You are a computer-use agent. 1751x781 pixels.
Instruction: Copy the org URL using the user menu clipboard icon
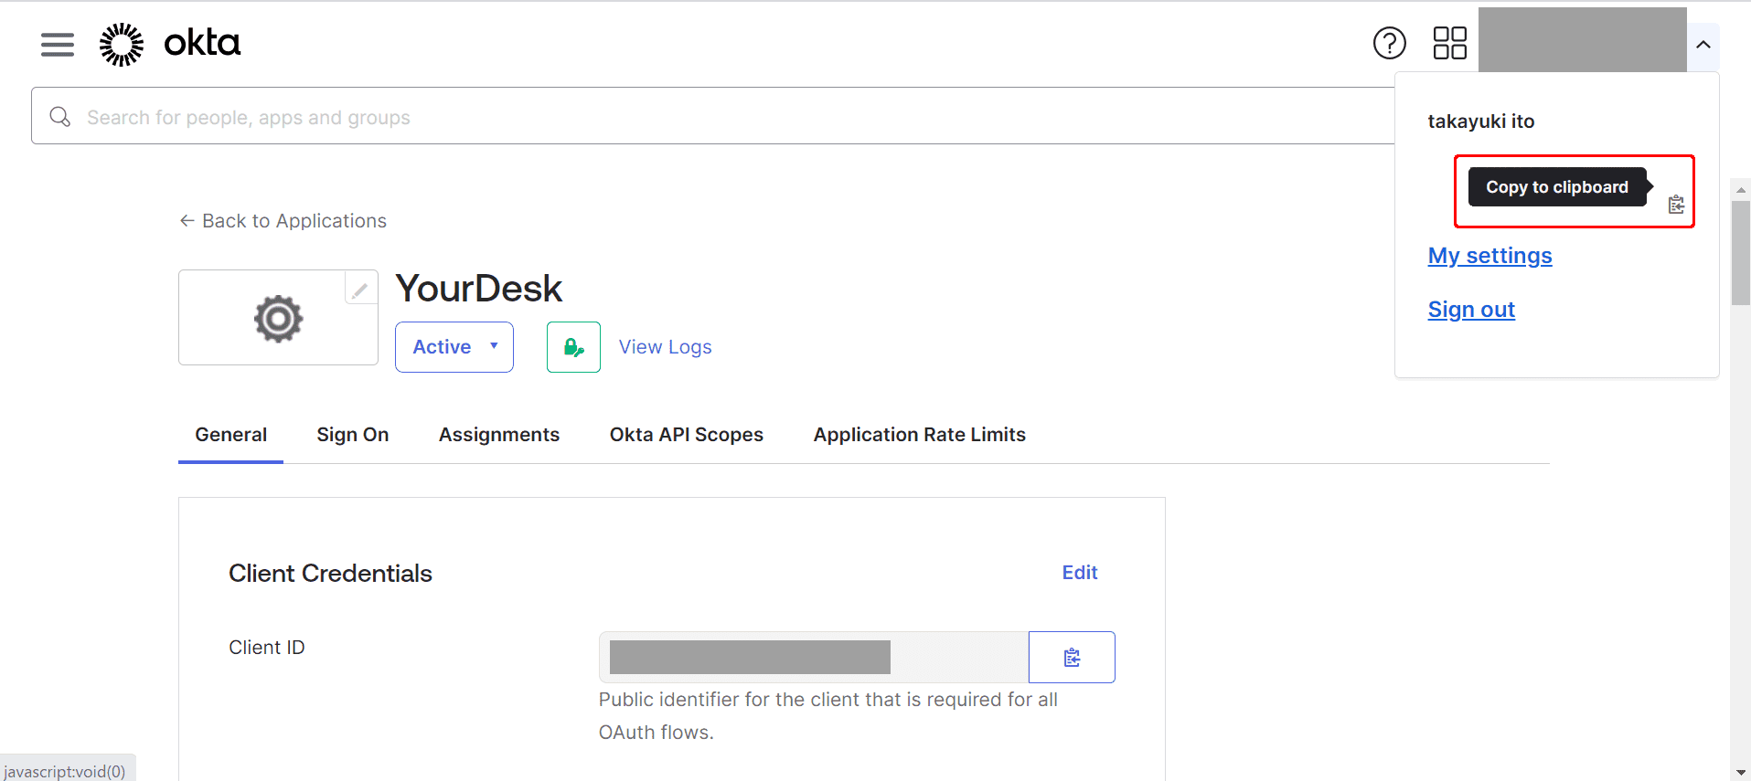click(x=1676, y=204)
